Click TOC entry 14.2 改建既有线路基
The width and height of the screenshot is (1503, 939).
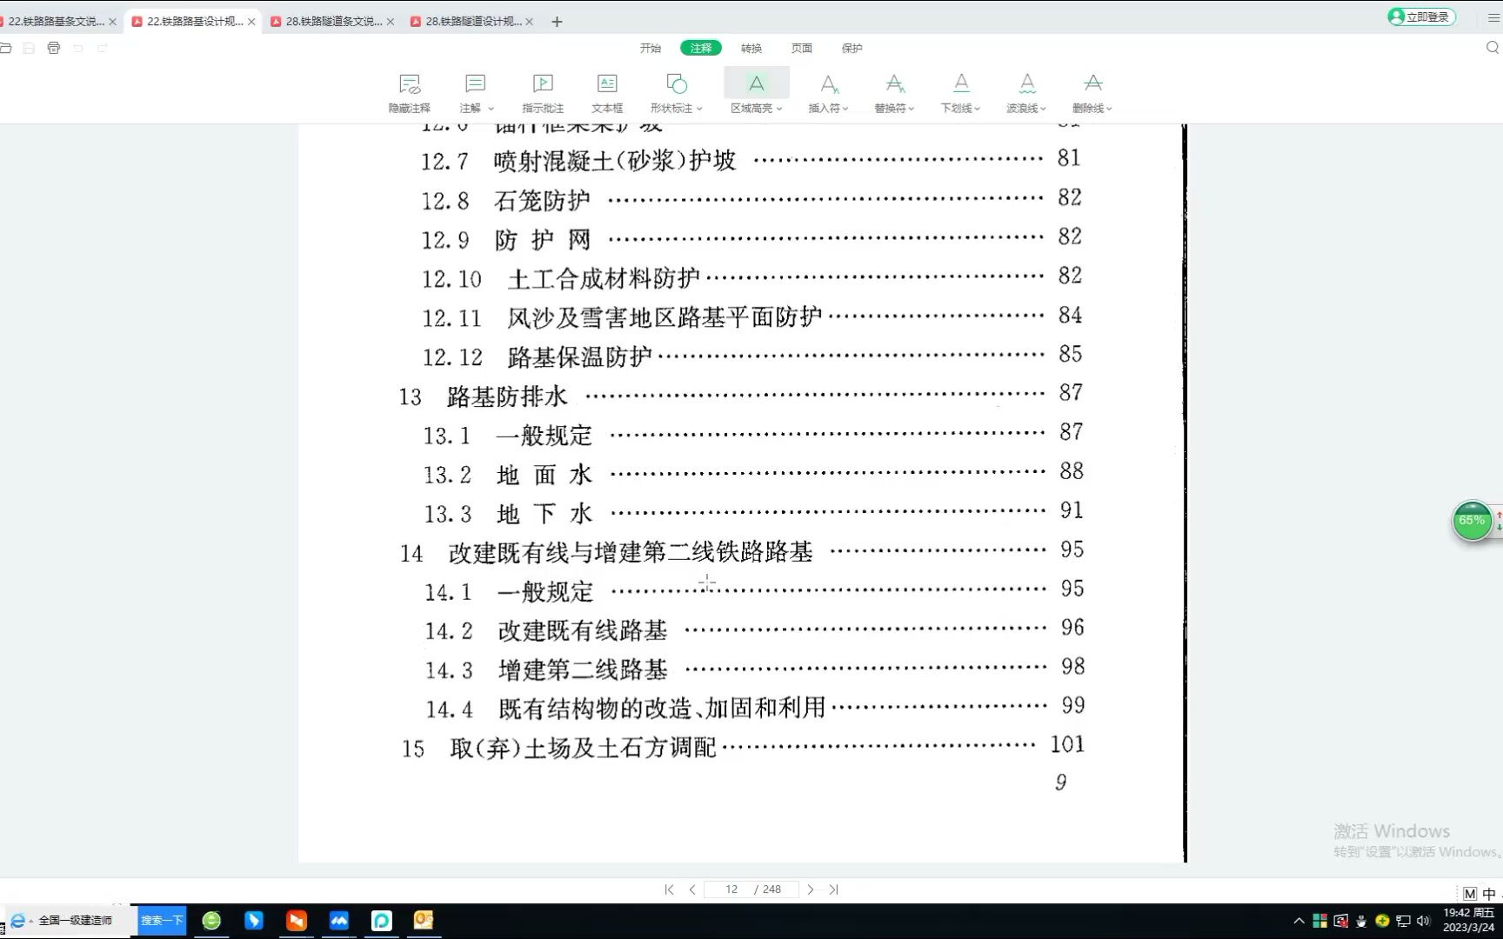(x=754, y=629)
